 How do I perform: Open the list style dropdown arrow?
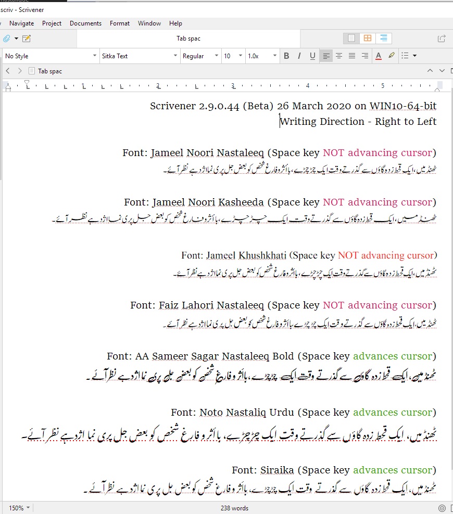[x=414, y=56]
